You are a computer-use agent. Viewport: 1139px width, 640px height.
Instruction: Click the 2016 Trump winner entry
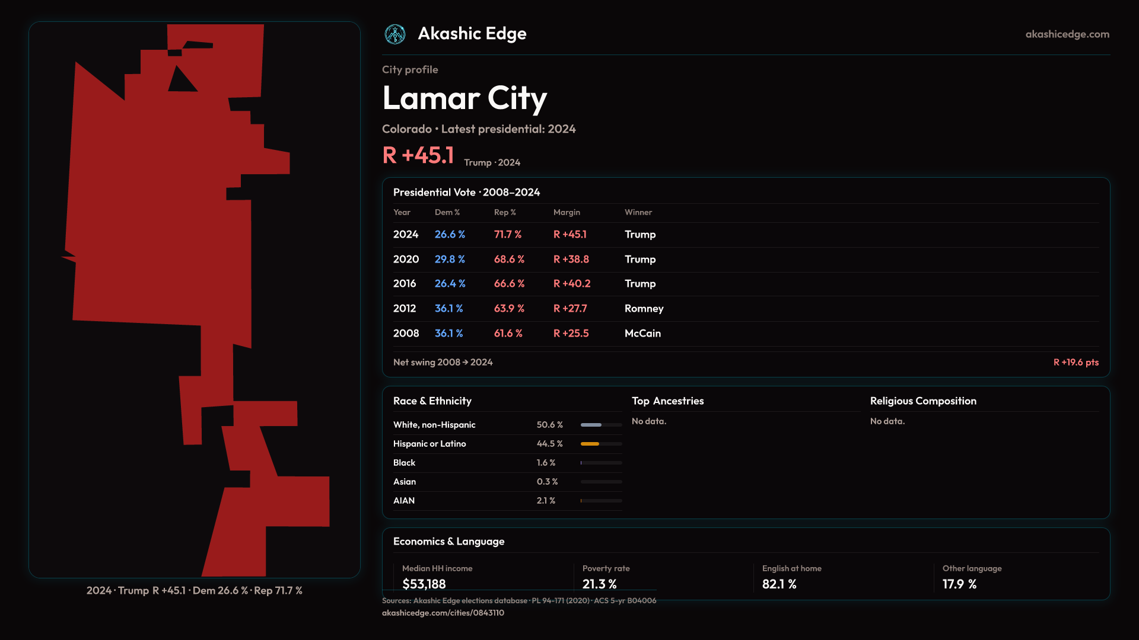pyautogui.click(x=640, y=284)
